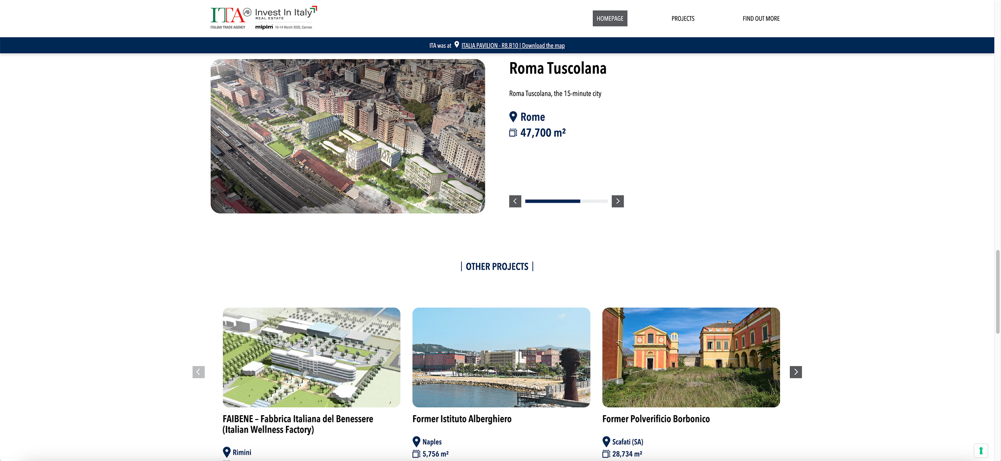Click the Rimini location pin icon
Viewport: 1001px width, 461px height.
pos(227,452)
